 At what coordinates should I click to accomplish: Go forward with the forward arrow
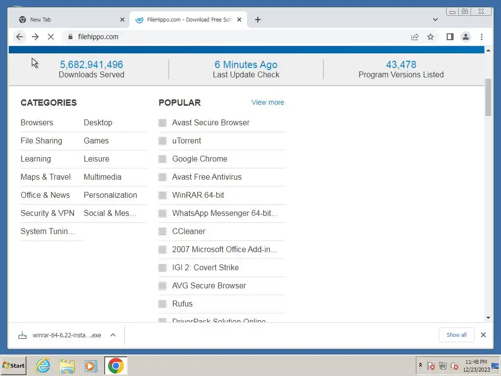pos(35,37)
